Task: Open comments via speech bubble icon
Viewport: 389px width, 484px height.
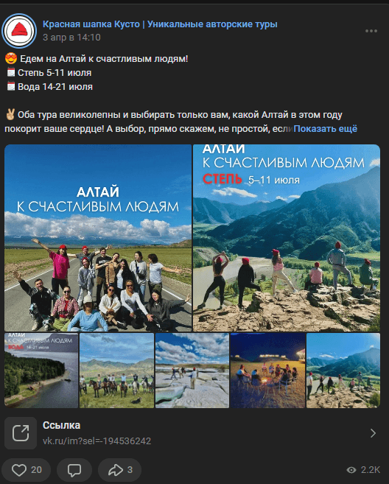Action: click(74, 470)
